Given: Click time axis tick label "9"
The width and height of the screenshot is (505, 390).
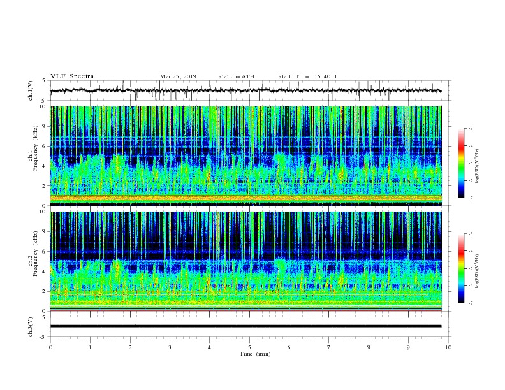Looking at the screenshot, I should (x=408, y=347).
